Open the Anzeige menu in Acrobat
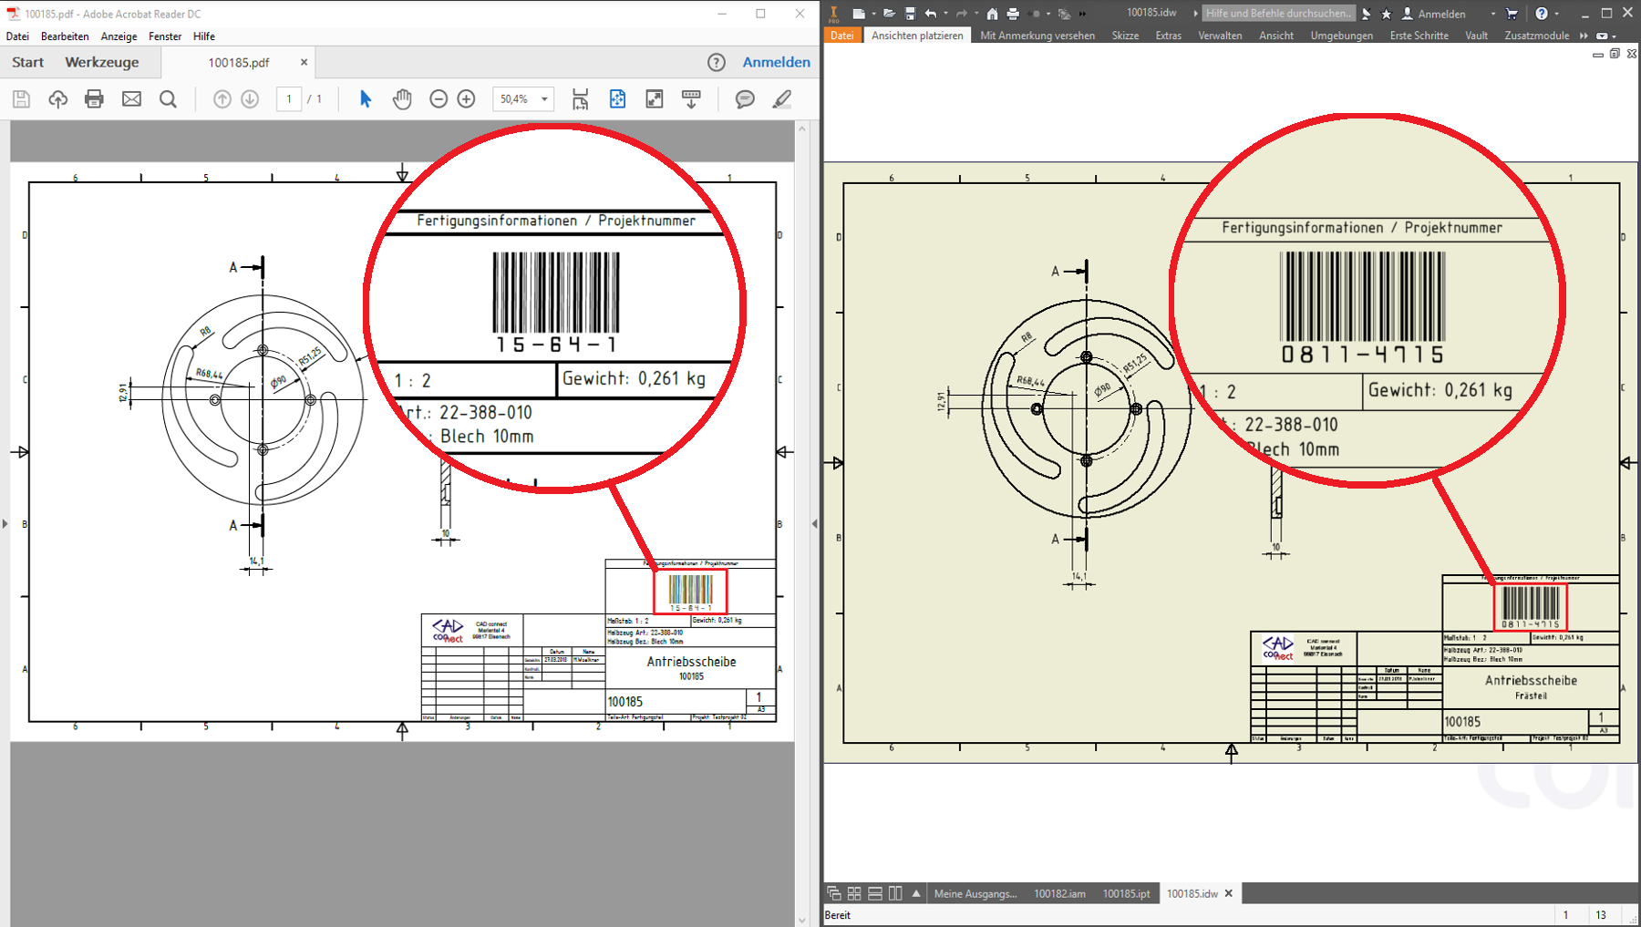Image resolution: width=1641 pixels, height=927 pixels. 119,36
